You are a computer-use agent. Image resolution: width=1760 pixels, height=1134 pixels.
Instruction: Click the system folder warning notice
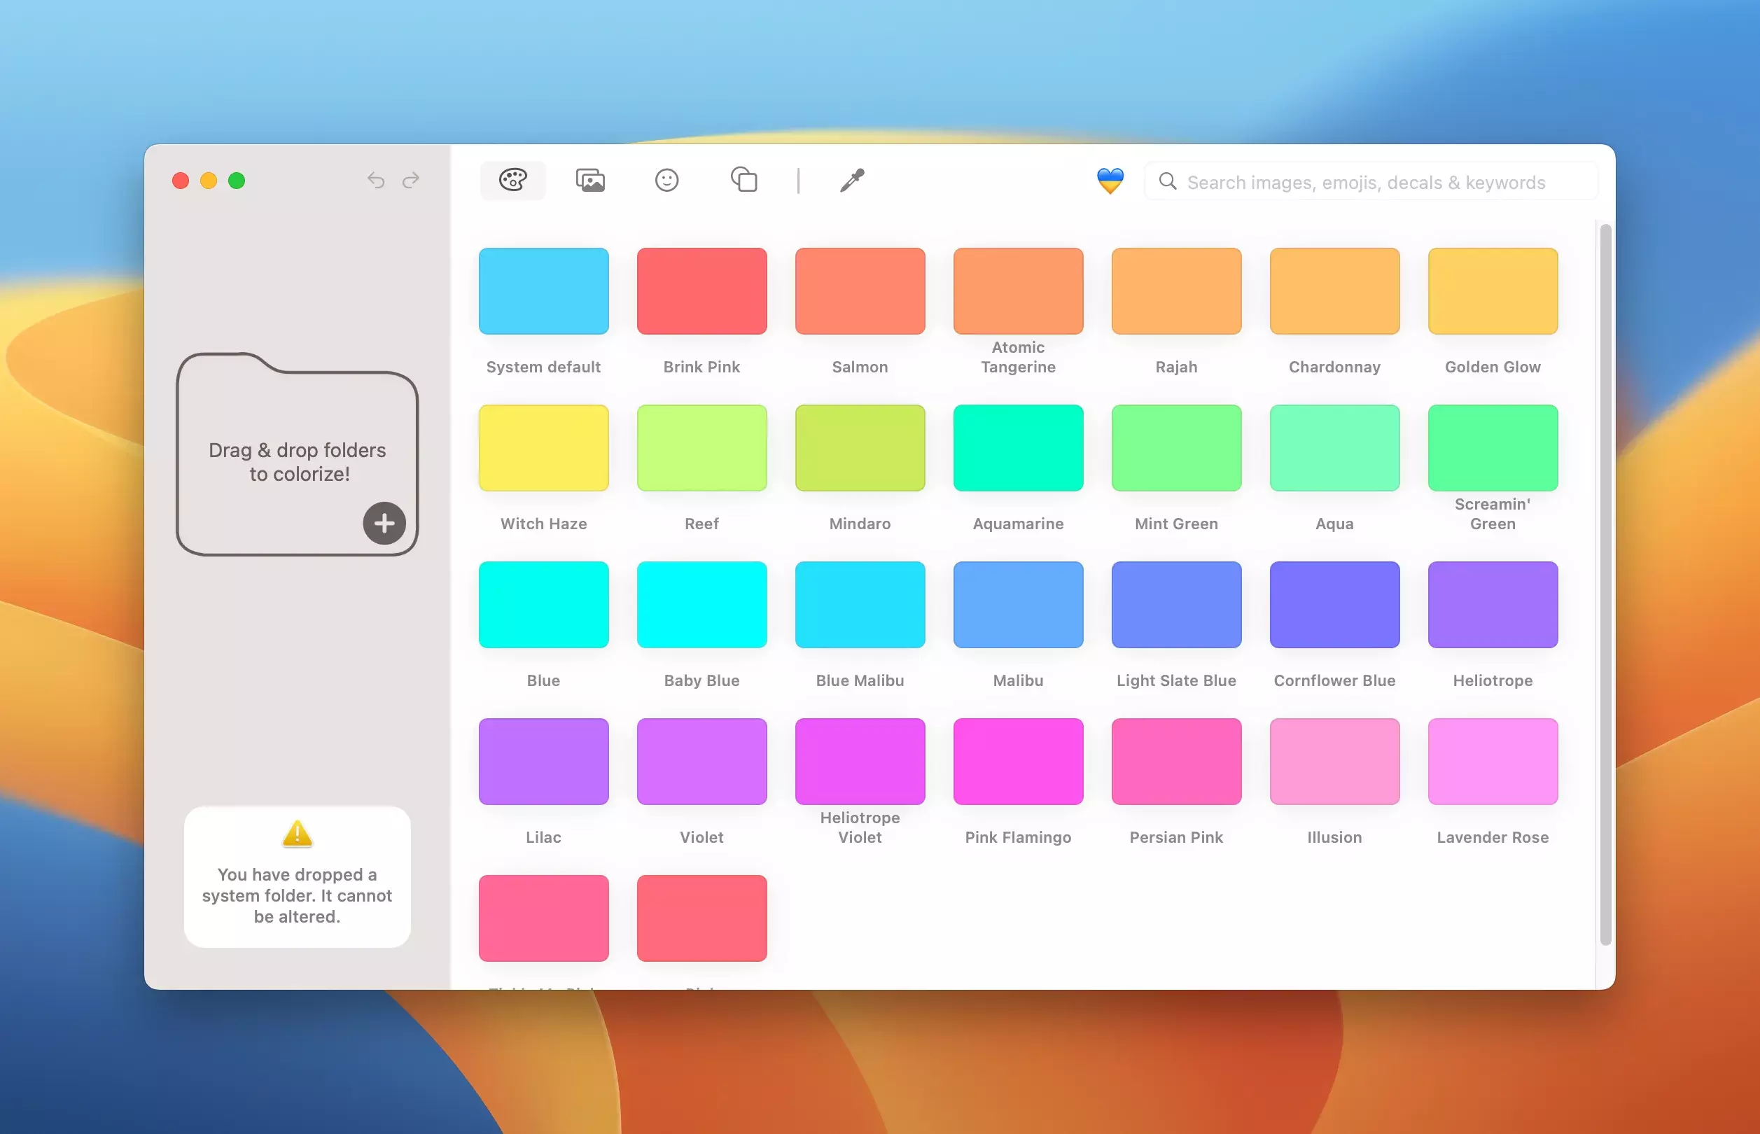click(x=298, y=876)
